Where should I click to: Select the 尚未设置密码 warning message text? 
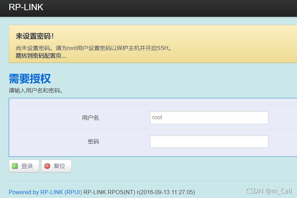(x=93, y=48)
